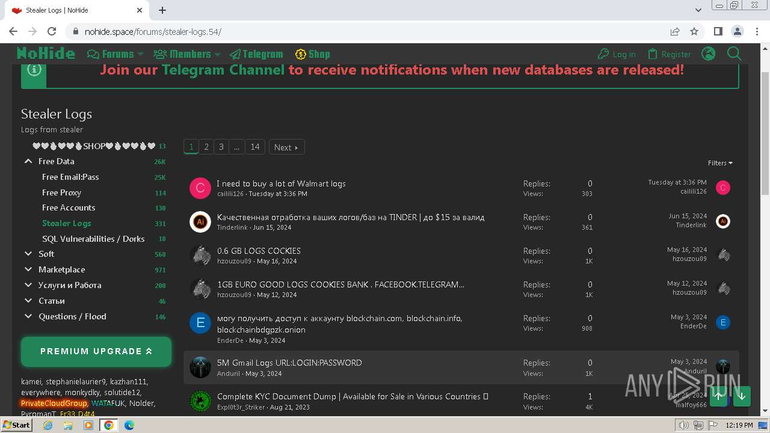Expand the Статьи category
Image resolution: width=770 pixels, height=433 pixels.
pos(28,301)
